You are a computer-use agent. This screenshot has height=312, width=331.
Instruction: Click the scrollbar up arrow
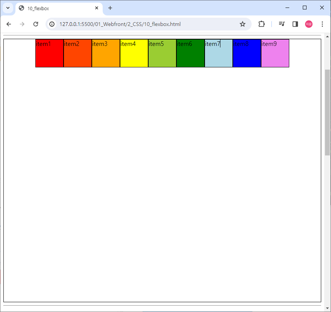[x=327, y=37]
